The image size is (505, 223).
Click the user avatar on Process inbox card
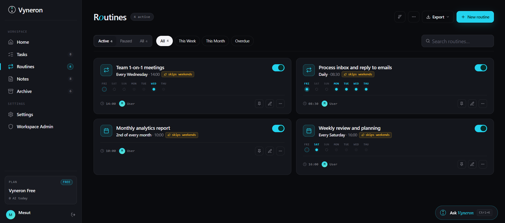[325, 104]
